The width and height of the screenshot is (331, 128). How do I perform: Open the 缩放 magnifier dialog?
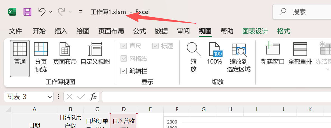click(194, 57)
